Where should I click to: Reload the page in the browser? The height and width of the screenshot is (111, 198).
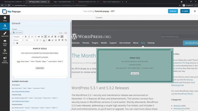(x=9, y=6)
